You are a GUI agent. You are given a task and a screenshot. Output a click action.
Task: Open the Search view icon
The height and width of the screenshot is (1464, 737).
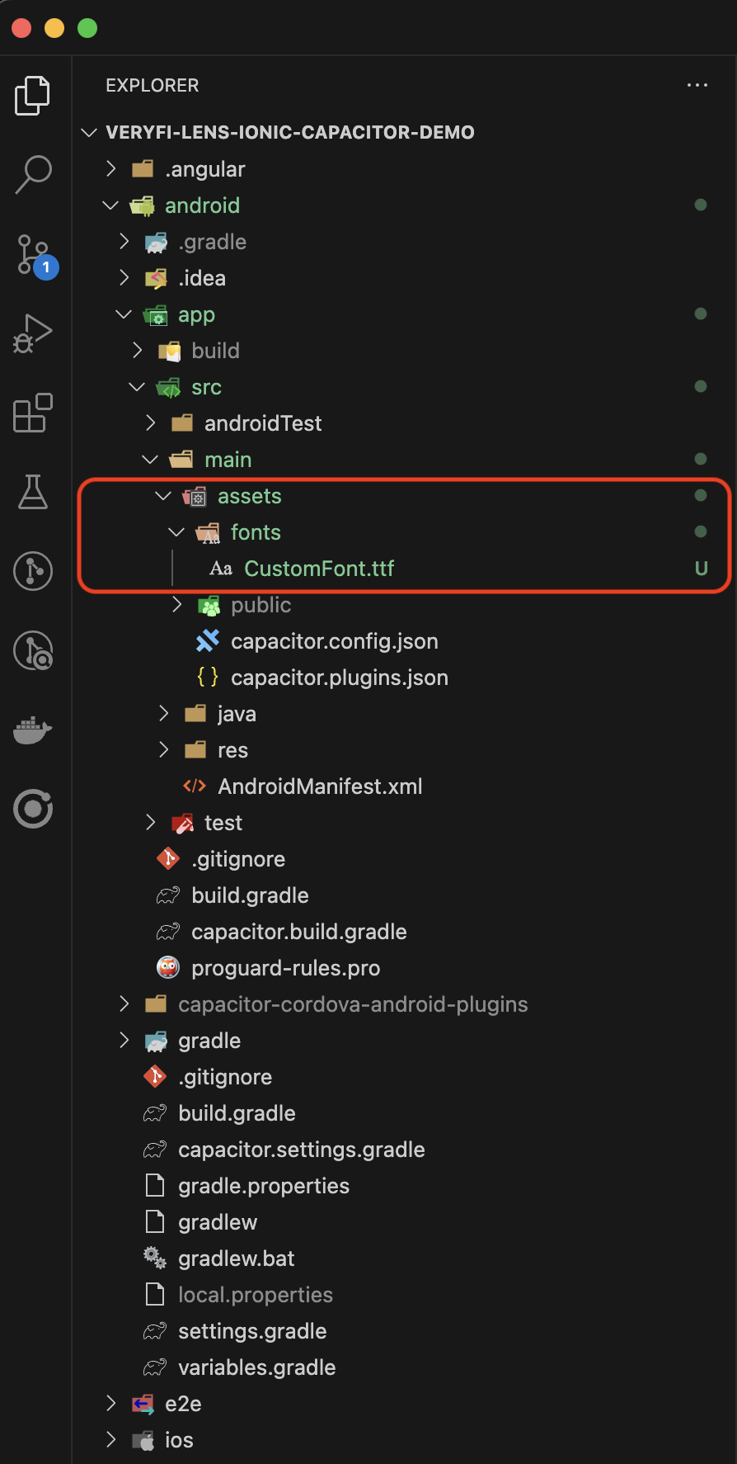click(x=33, y=175)
